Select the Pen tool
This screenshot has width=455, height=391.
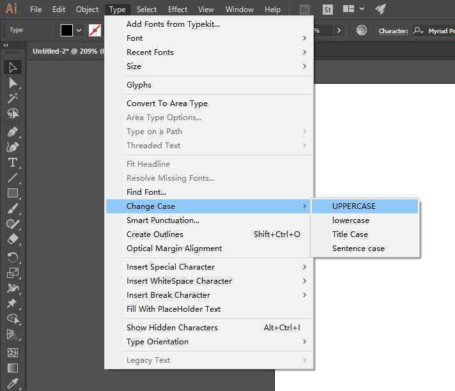(x=13, y=132)
